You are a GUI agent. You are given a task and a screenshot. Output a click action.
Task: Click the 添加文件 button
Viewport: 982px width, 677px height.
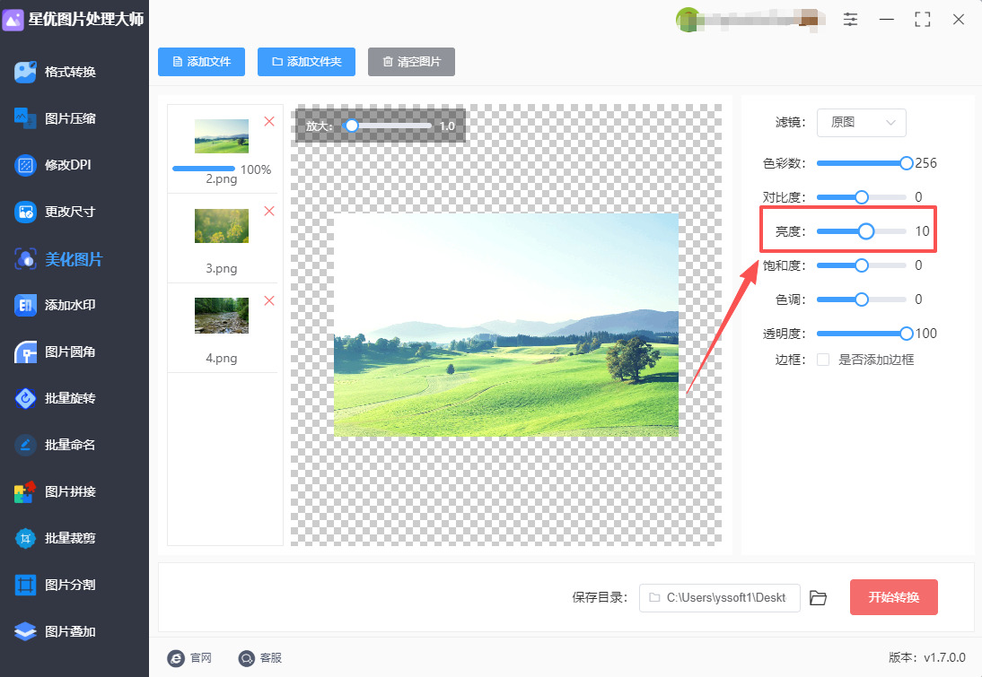pyautogui.click(x=201, y=62)
